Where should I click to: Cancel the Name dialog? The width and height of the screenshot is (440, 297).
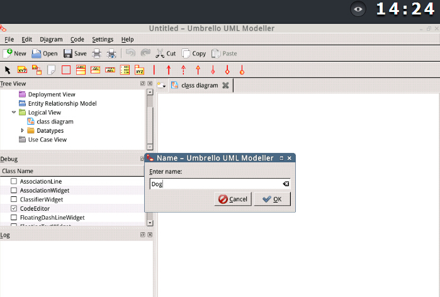pos(233,199)
